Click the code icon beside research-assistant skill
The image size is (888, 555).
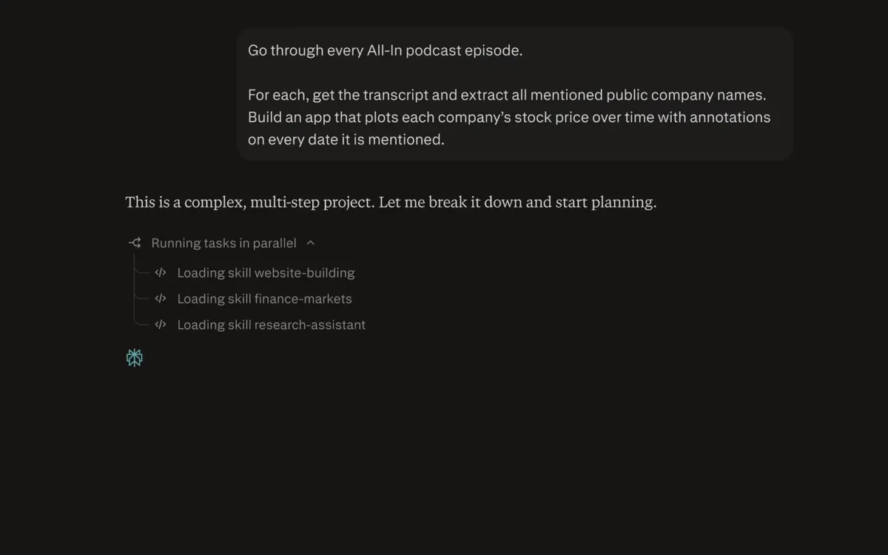pos(161,324)
